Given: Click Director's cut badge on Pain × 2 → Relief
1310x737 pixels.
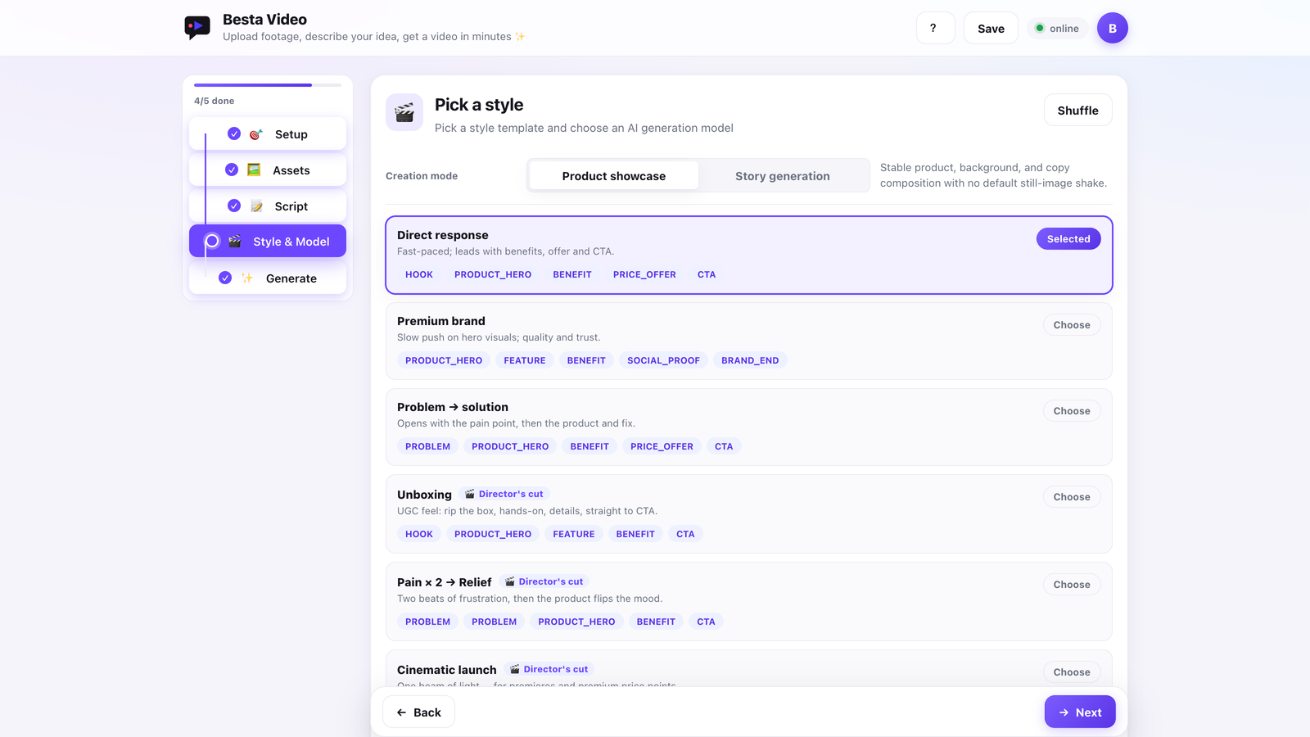Looking at the screenshot, I should coord(544,581).
